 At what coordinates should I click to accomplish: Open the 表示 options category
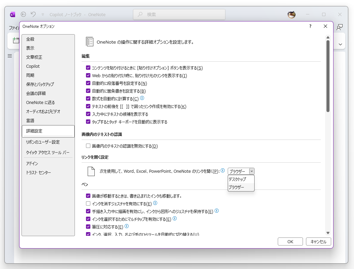(48, 48)
